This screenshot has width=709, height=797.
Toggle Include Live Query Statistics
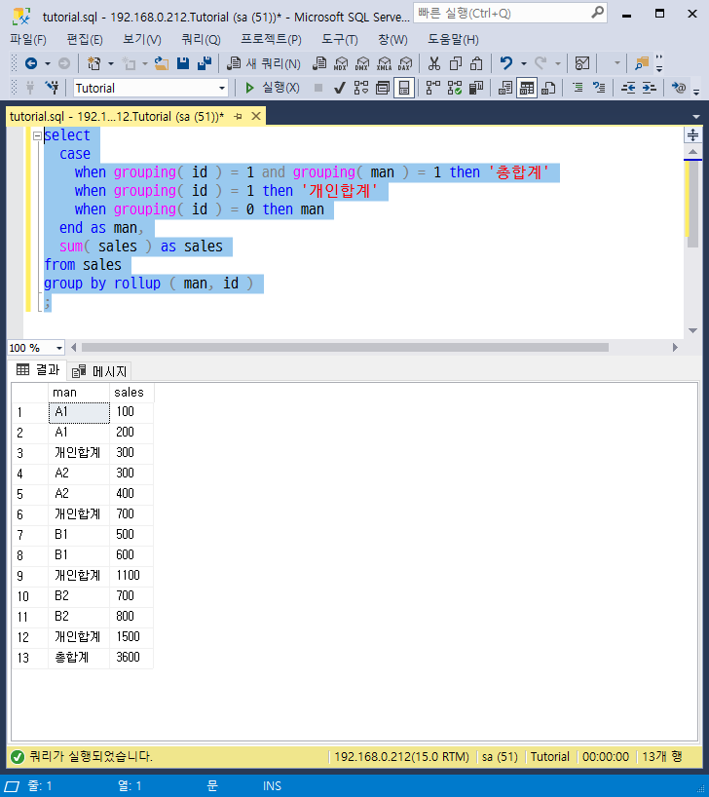point(455,88)
